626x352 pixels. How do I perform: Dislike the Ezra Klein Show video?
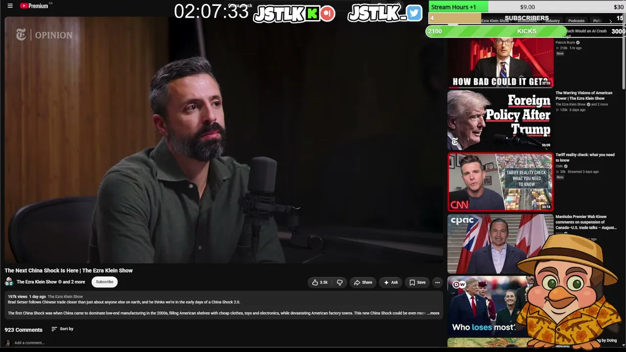[x=339, y=282]
